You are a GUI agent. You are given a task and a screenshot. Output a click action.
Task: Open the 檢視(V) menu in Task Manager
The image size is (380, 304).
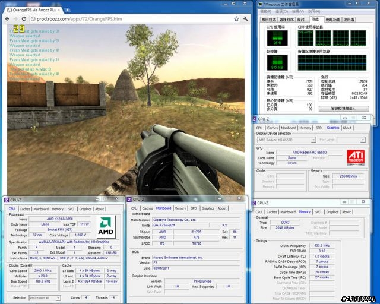[x=298, y=11]
